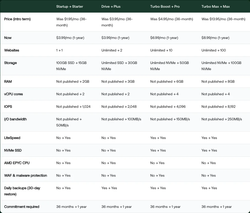Viewport: 250px width, 213px height.
Task: Click the 'Websites' row label
Action: pyautogui.click(x=12, y=50)
